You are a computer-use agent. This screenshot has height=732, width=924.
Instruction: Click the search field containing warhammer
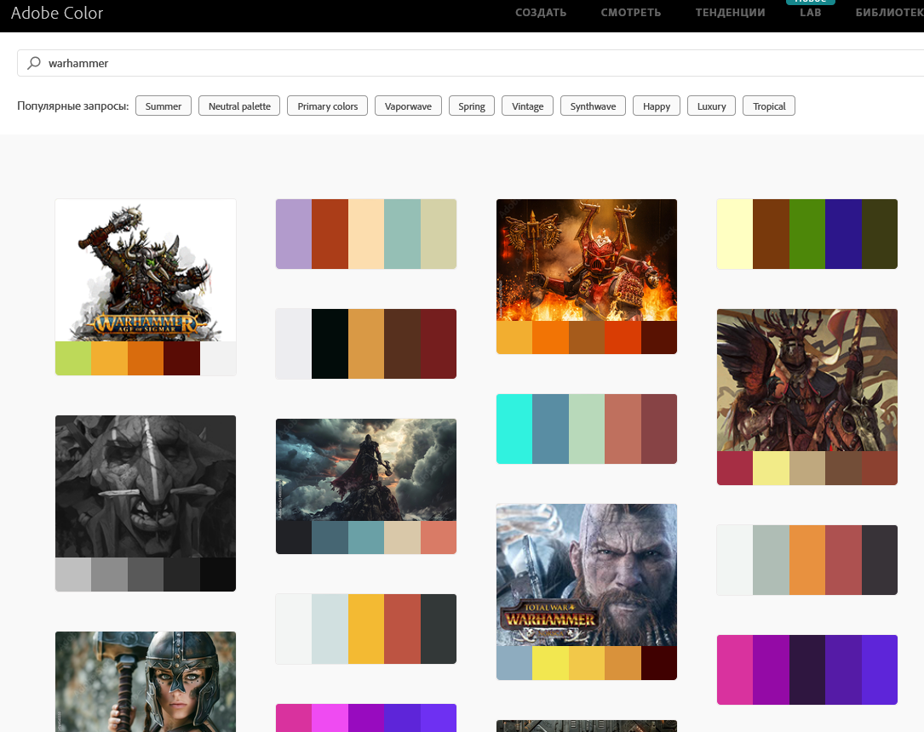tap(470, 63)
